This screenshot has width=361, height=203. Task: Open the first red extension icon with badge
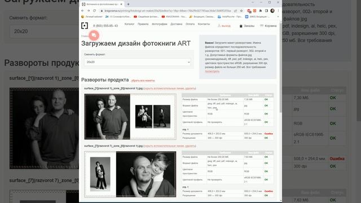pos(249,11)
